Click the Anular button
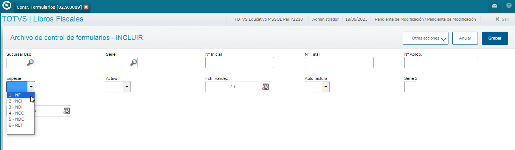The width and height of the screenshot is (515, 150). coord(465,38)
